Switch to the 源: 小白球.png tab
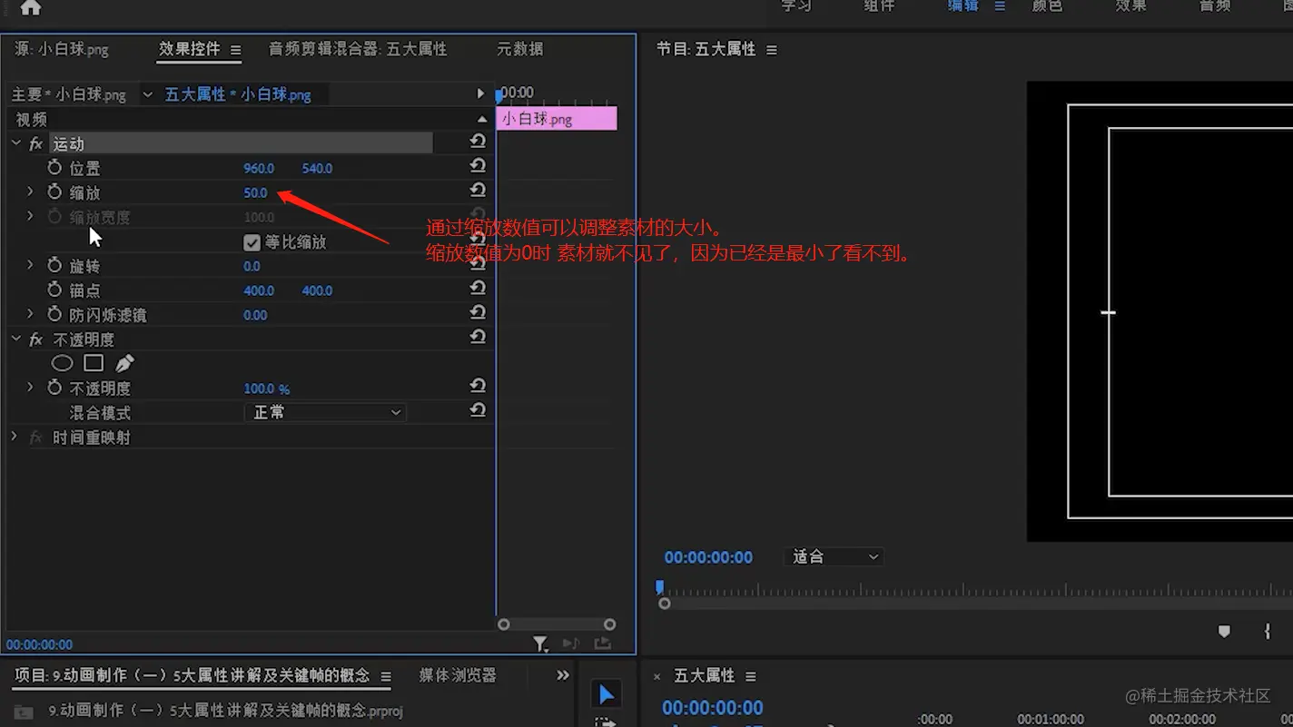This screenshot has height=727, width=1293. point(62,50)
